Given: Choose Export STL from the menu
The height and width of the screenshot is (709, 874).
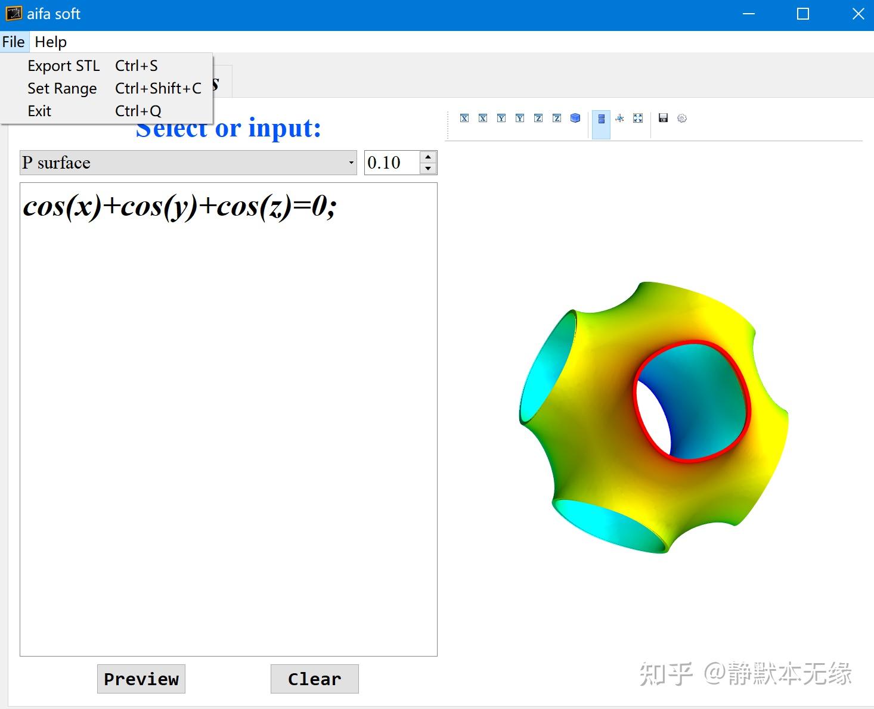Looking at the screenshot, I should pyautogui.click(x=63, y=66).
